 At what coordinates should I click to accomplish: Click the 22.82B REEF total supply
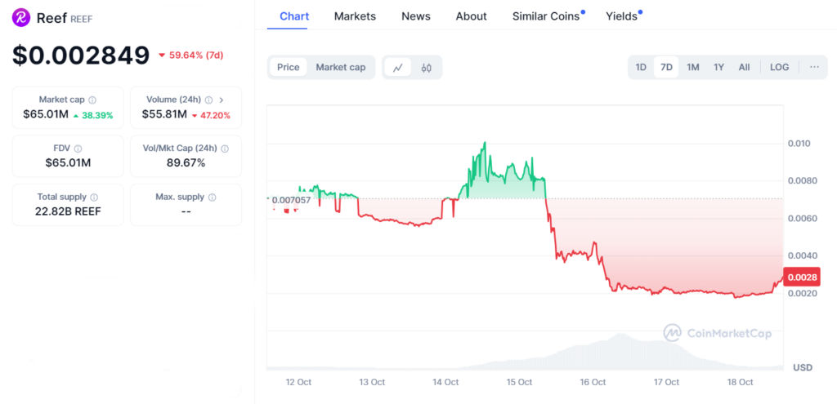pyautogui.click(x=68, y=211)
